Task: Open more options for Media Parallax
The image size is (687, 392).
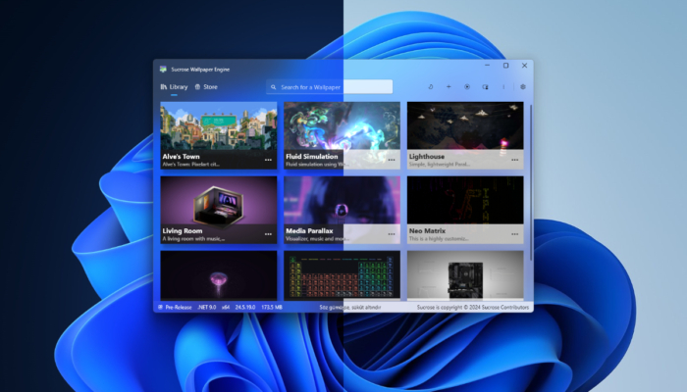Action: click(392, 234)
